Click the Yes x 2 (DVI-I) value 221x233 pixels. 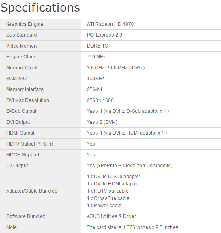tap(102, 122)
